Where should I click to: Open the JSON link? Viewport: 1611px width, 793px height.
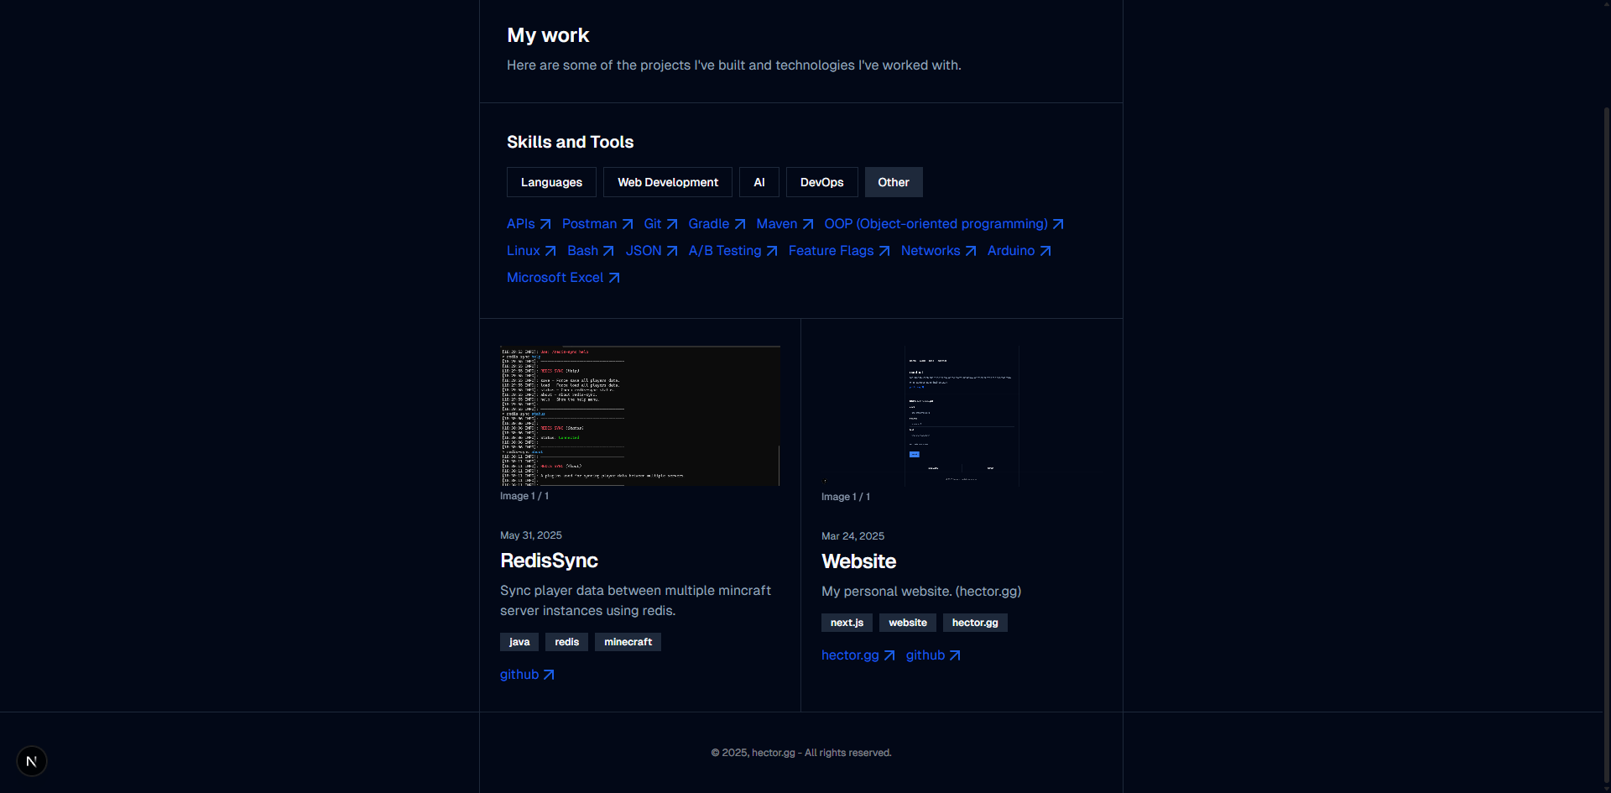pos(651,251)
